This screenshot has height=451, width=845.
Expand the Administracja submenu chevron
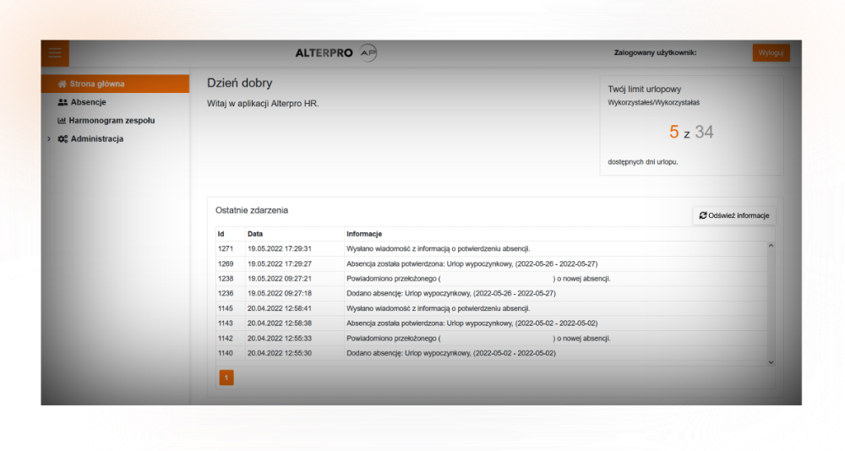coord(49,139)
